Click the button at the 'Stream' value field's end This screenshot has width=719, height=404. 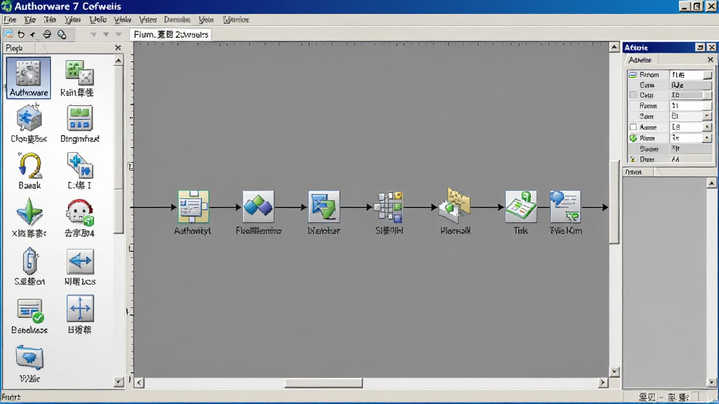point(708,74)
